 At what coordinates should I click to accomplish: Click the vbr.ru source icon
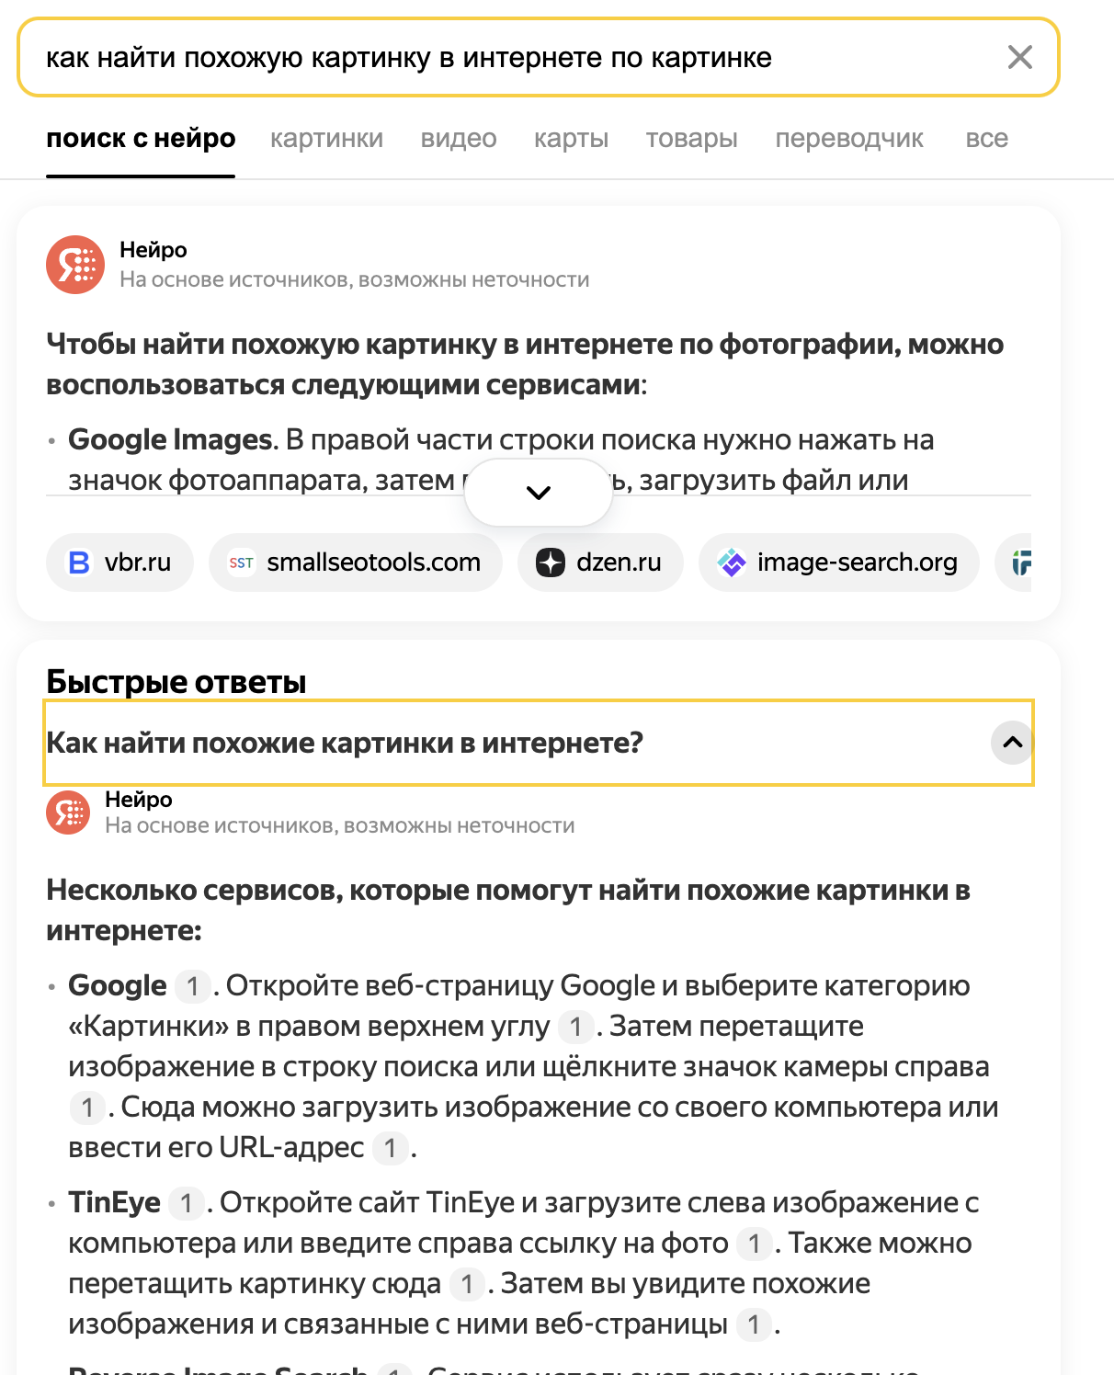tap(80, 562)
